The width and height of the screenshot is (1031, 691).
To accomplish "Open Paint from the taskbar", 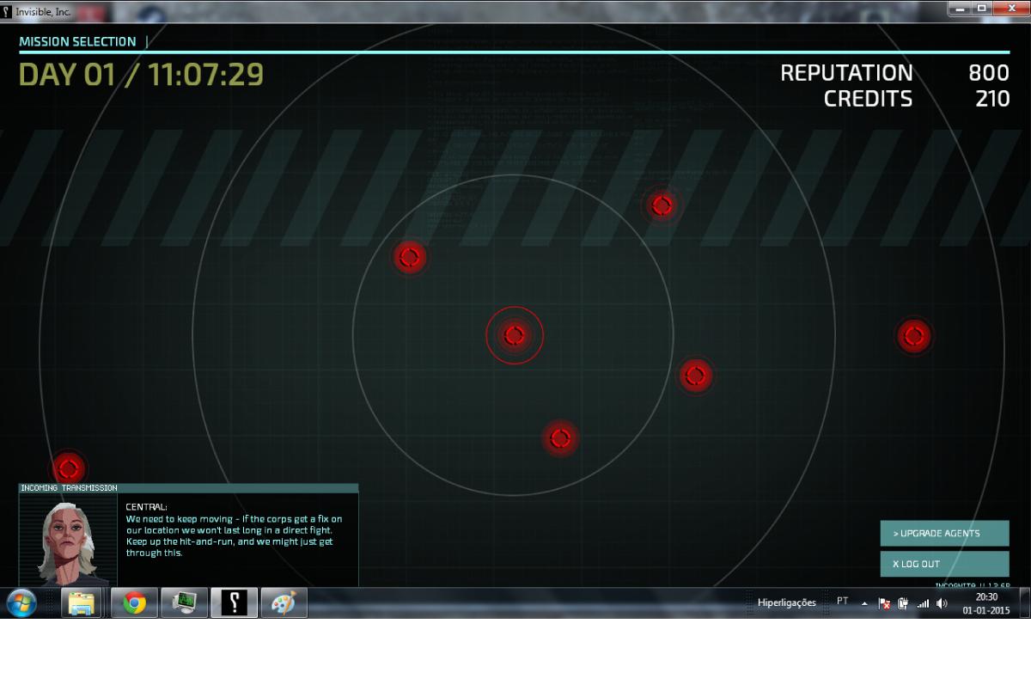I will [x=284, y=603].
